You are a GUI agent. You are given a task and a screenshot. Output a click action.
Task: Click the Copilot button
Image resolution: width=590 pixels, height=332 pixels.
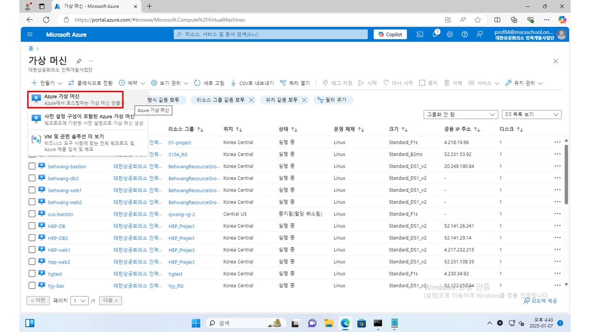390,35
